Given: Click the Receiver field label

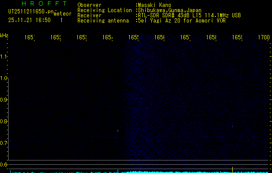Looking at the screenshot, I should pyautogui.click(x=90, y=16).
